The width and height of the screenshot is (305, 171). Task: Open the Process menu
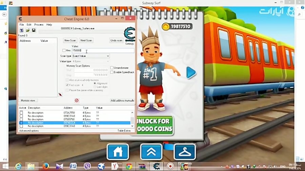pyautogui.click(x=39, y=25)
